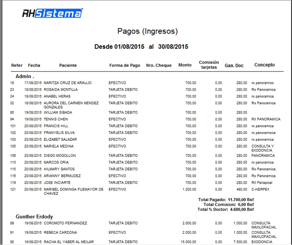Click 'Total Pagado: 11.700,00 Bsf'

(226, 200)
